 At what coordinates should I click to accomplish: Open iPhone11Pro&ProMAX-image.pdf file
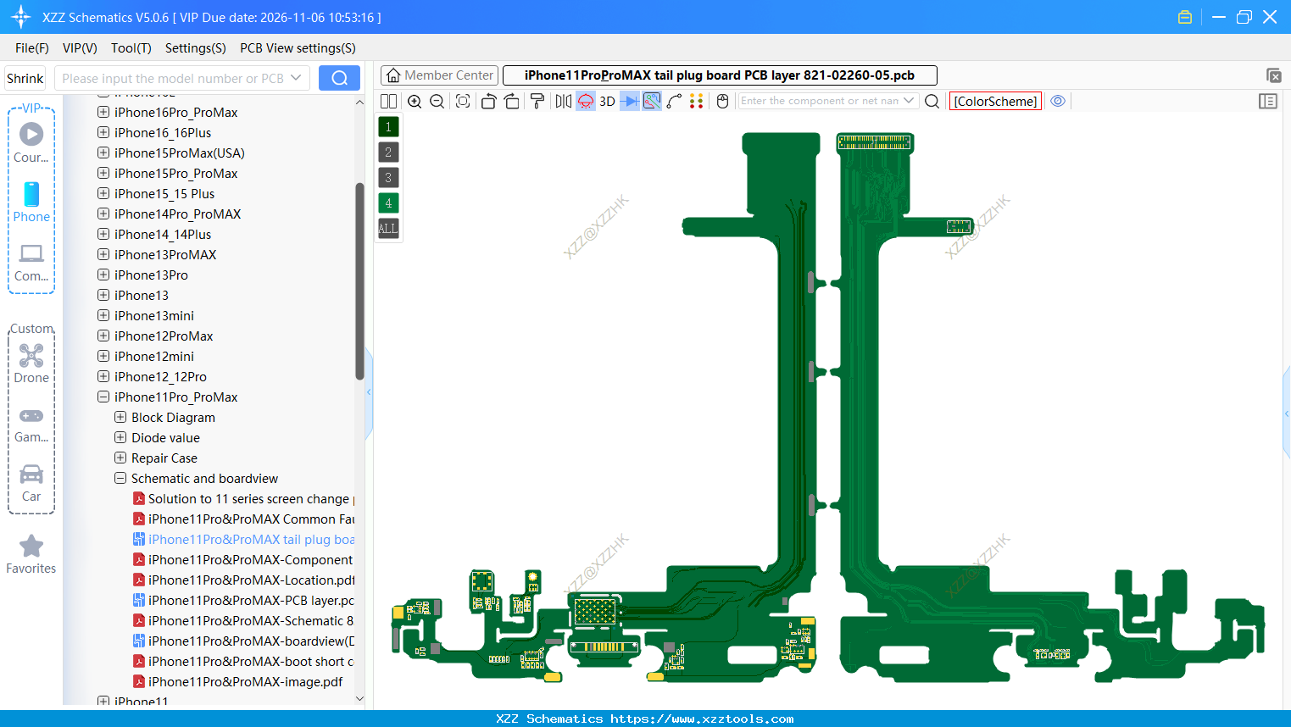tap(245, 682)
